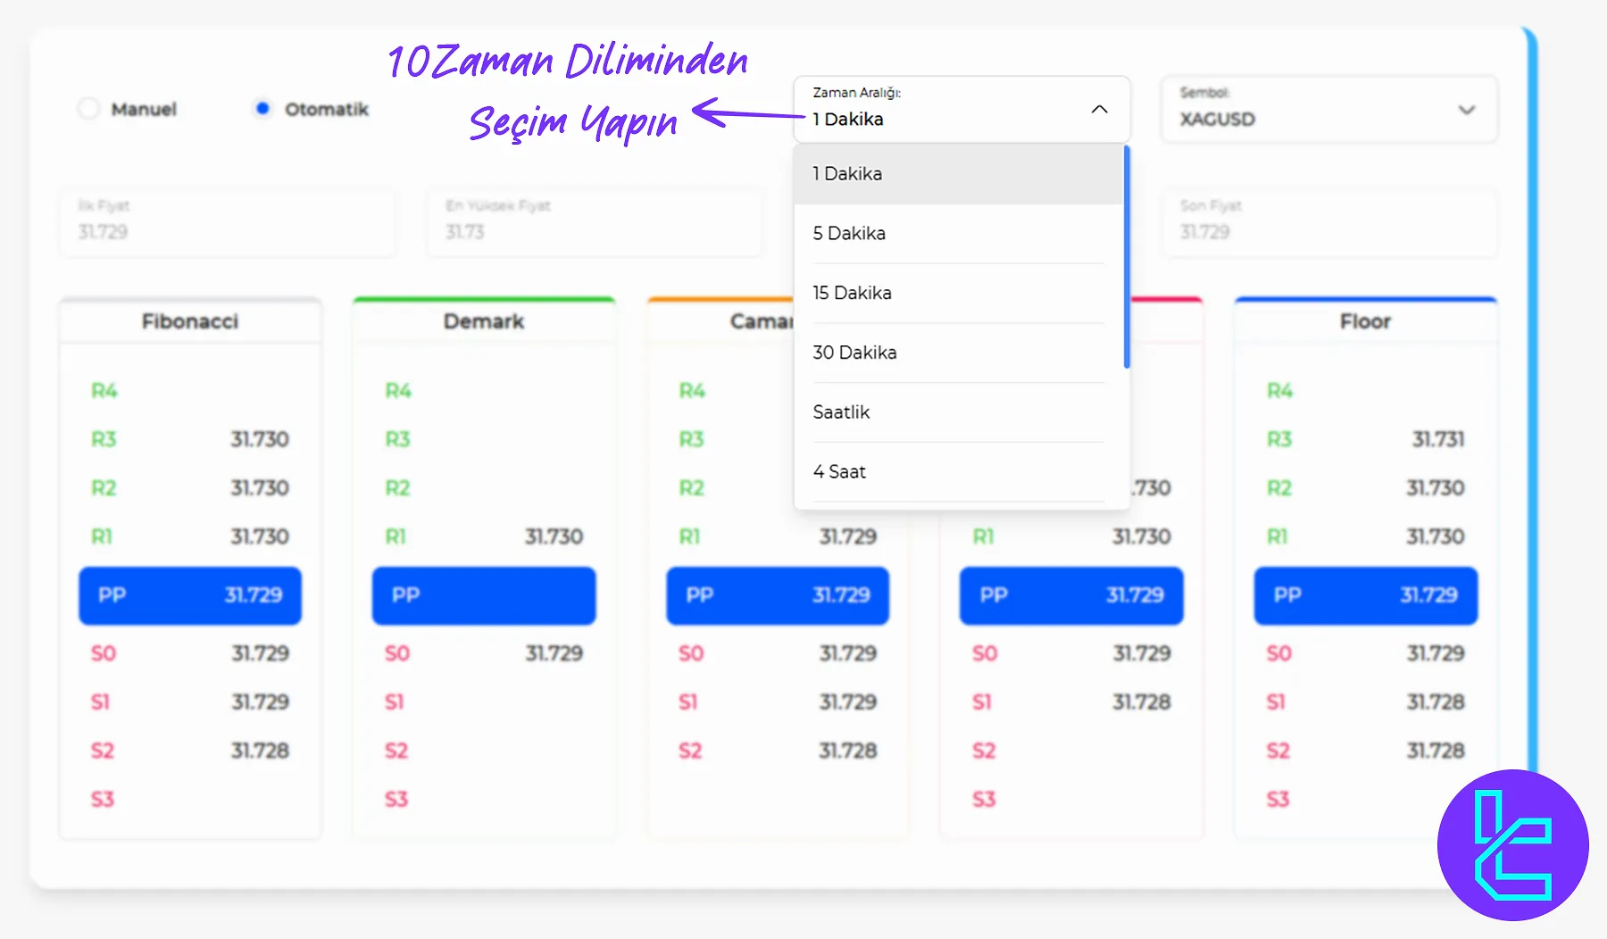
Task: Click the PP button in the Fibonacci table
Action: [x=189, y=595]
